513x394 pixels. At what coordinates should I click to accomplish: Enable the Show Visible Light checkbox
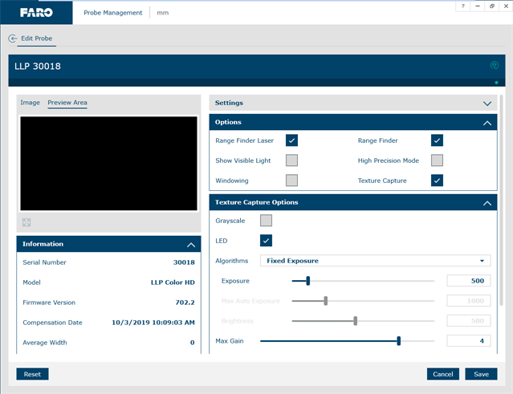click(x=291, y=160)
